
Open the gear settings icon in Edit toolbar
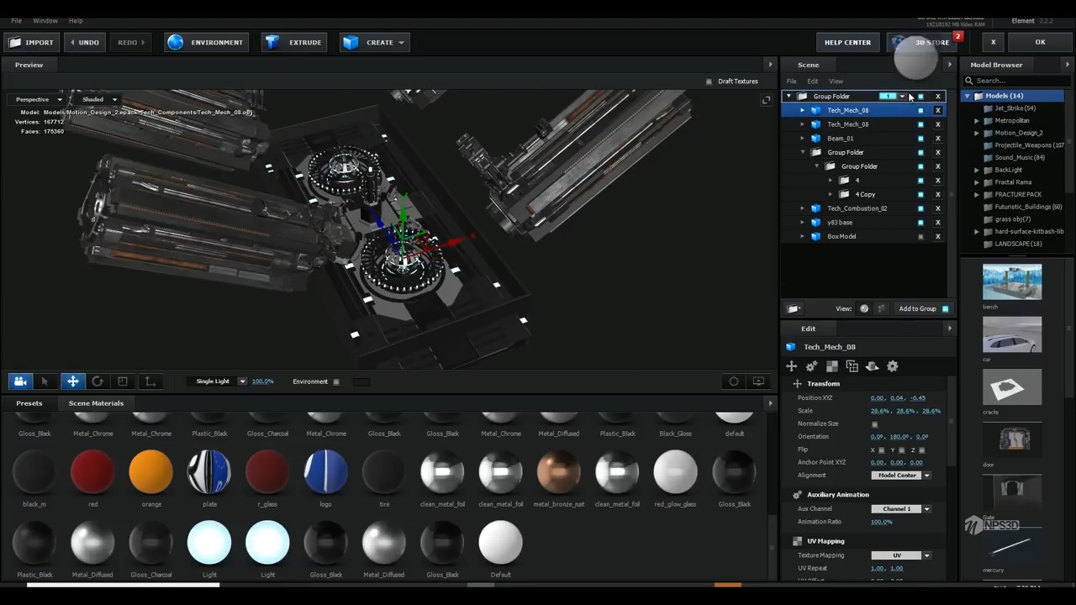click(x=892, y=366)
